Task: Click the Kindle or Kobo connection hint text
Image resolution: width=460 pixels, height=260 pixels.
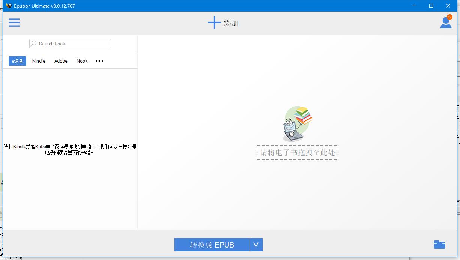Action: pos(70,149)
